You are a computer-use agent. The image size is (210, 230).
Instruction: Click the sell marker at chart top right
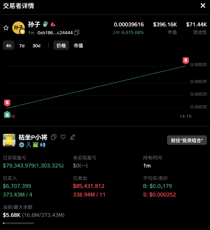(186, 61)
